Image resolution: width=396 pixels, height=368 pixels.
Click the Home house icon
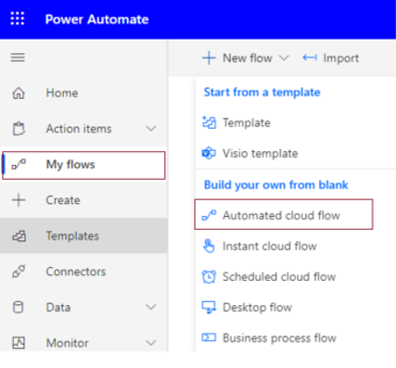point(19,93)
